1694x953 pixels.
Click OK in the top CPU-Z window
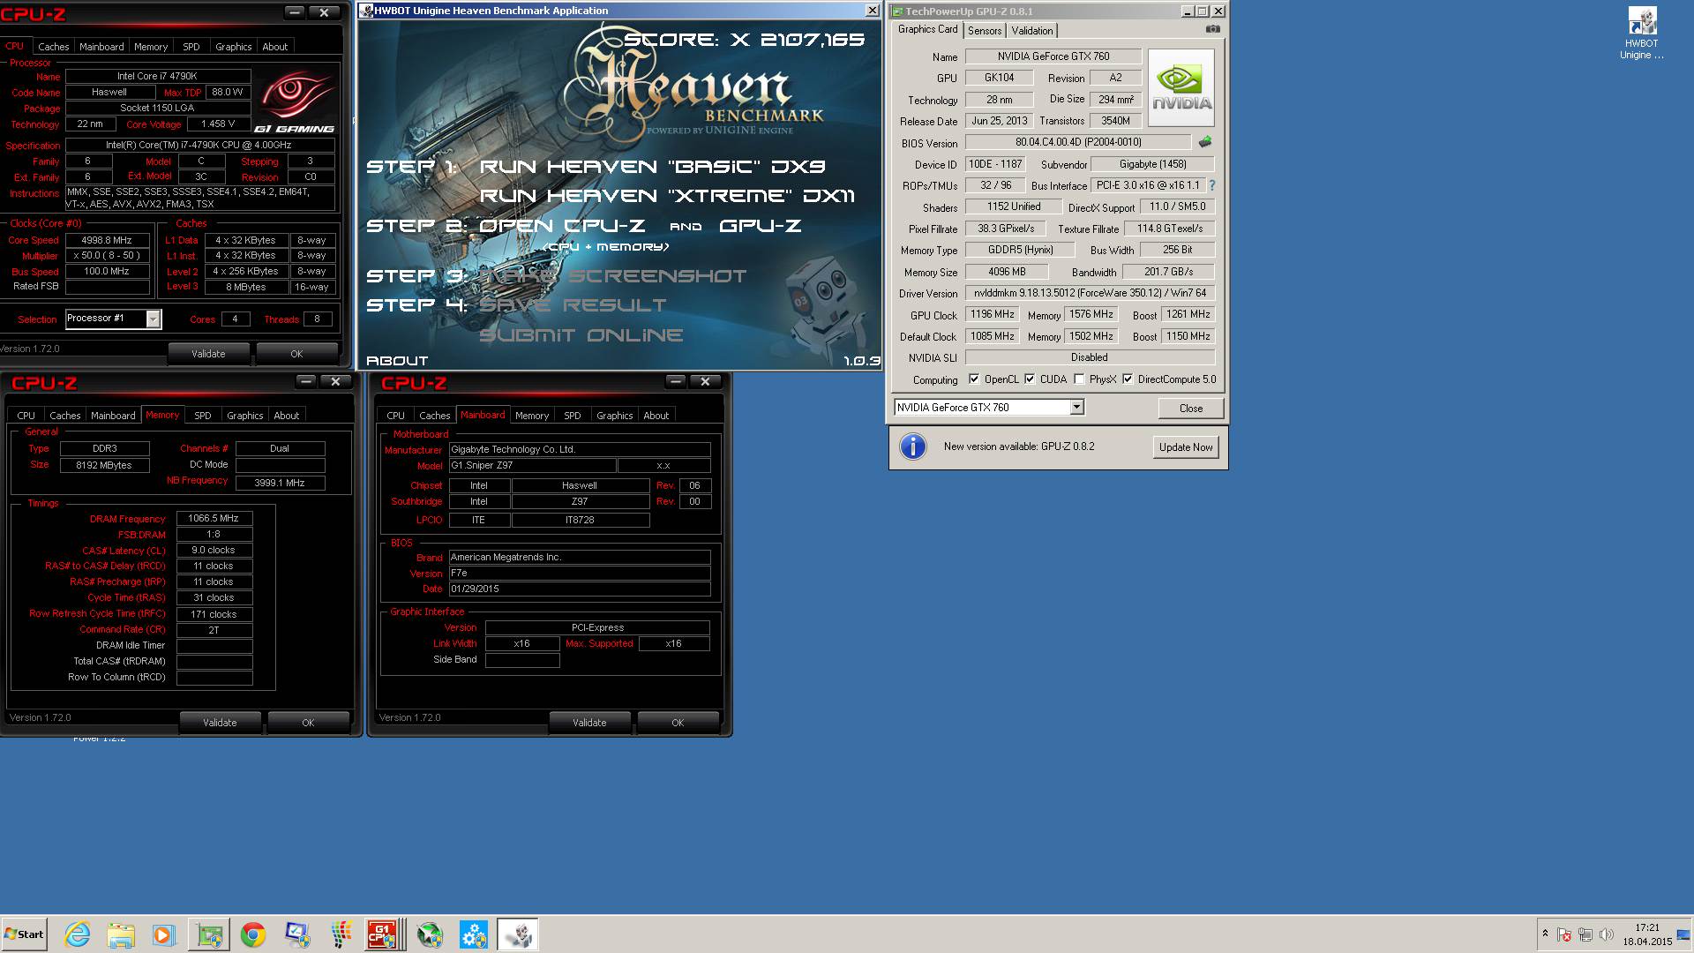click(x=296, y=354)
